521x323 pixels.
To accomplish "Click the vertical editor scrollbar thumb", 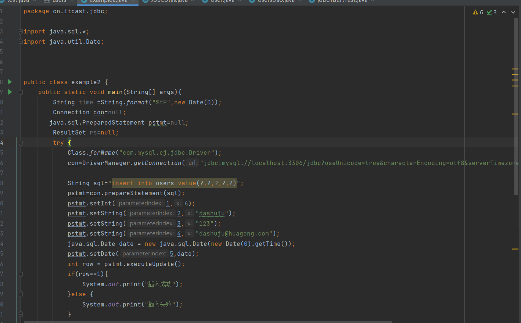I will coord(516,107).
